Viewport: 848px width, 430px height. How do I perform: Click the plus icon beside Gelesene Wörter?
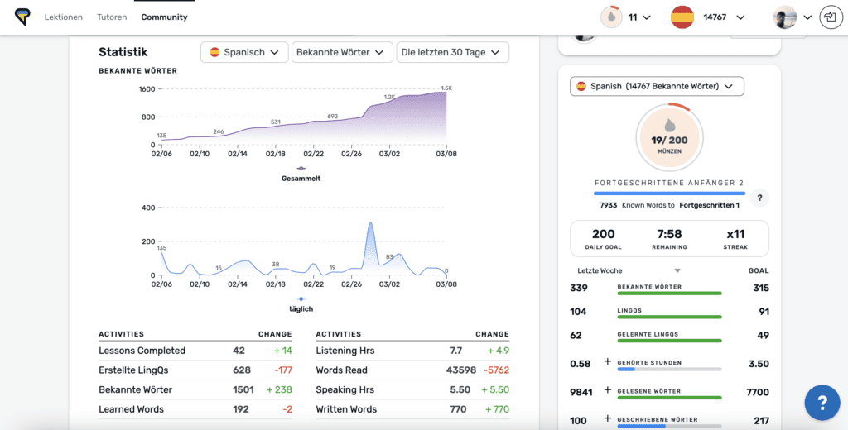(x=607, y=391)
